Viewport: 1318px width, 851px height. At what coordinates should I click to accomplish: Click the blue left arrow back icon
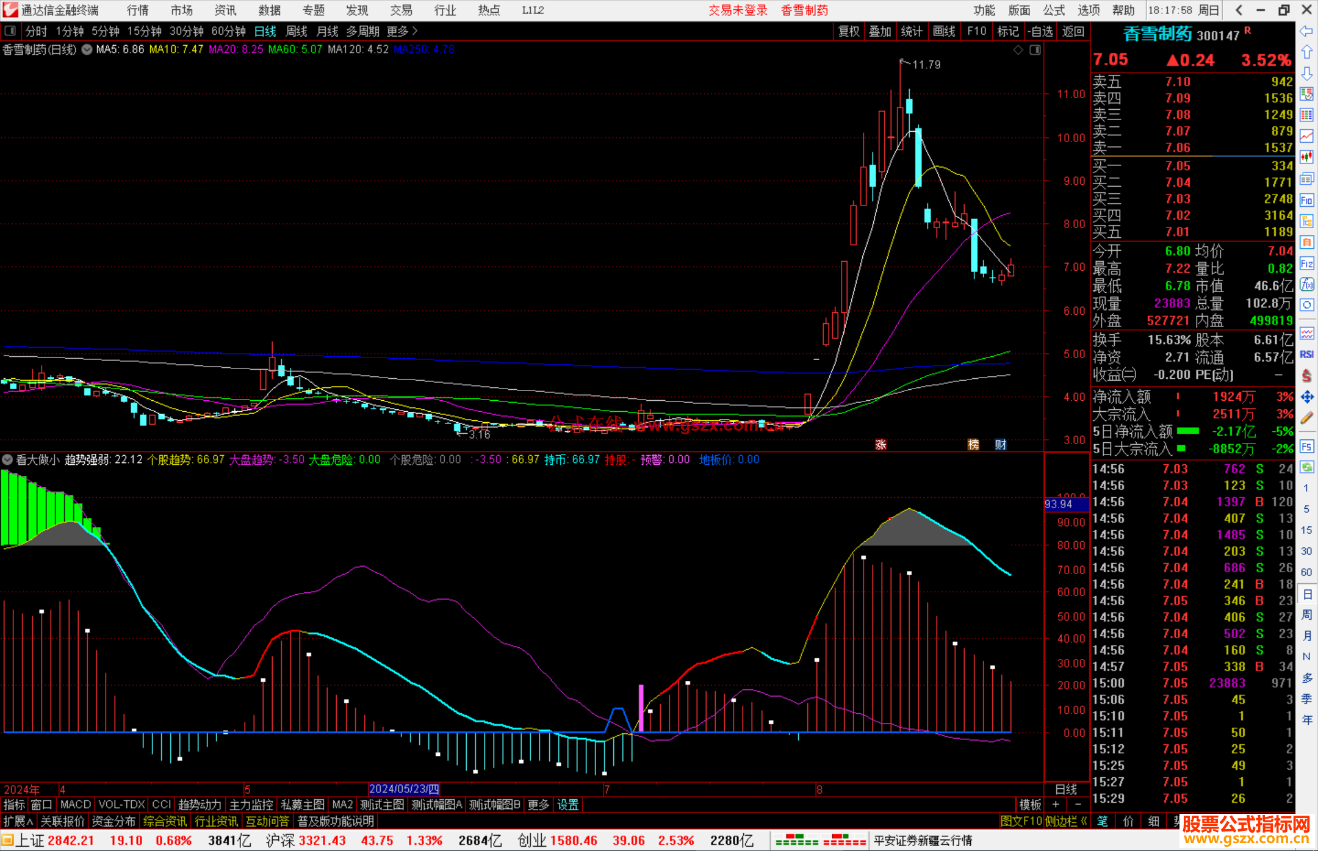click(1306, 31)
